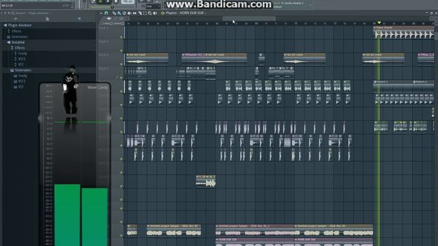
Task: Click the playlist horizontal scrollbar thumb
Action: click(x=249, y=18)
